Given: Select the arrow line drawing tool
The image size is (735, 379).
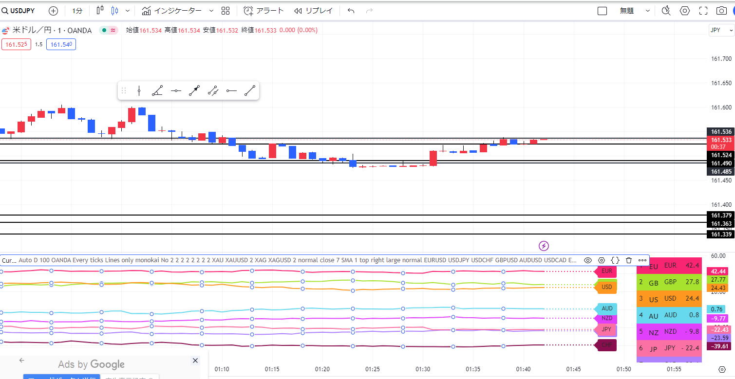Looking at the screenshot, I should [194, 91].
